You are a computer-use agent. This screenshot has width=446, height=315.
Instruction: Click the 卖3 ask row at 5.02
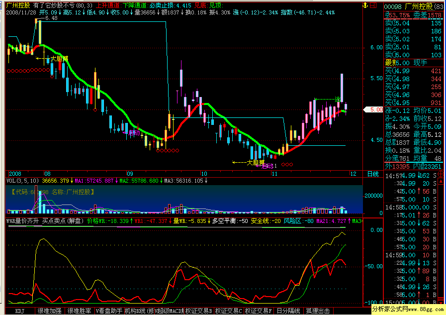point(413,39)
